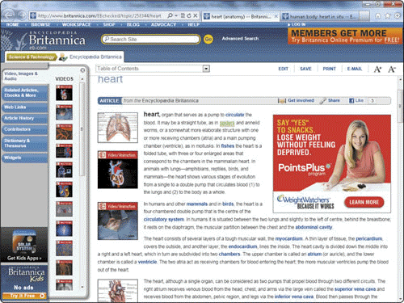
Task: Click the search magnifier in address bar
Action: pos(170,16)
